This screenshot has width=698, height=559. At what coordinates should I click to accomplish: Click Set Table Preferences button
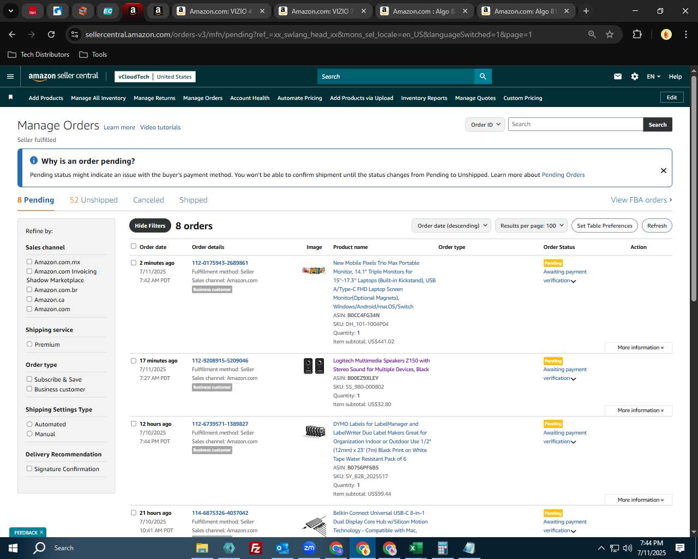(x=605, y=225)
